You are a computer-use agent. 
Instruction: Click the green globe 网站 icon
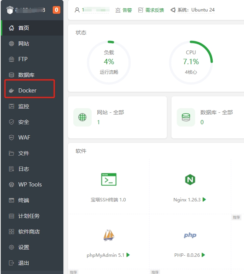[82, 117]
